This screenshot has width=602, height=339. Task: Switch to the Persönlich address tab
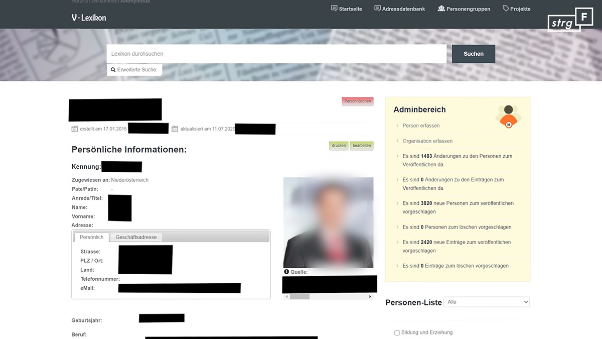92,237
